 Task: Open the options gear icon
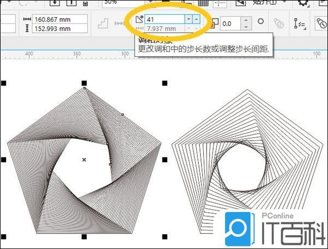(x=303, y=3)
